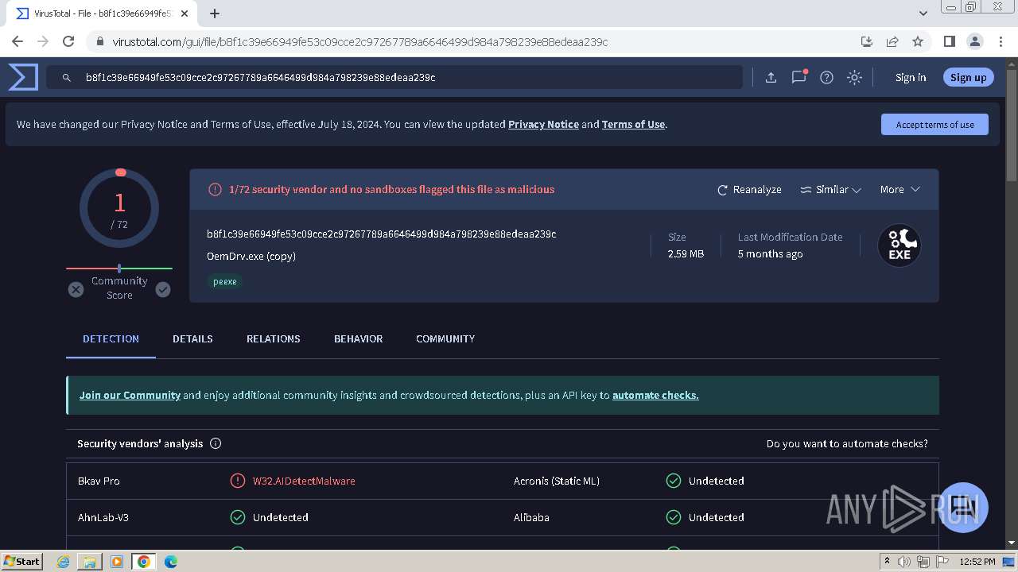Show hidden tray icons arrow
The image size is (1018, 572).
[x=887, y=562]
